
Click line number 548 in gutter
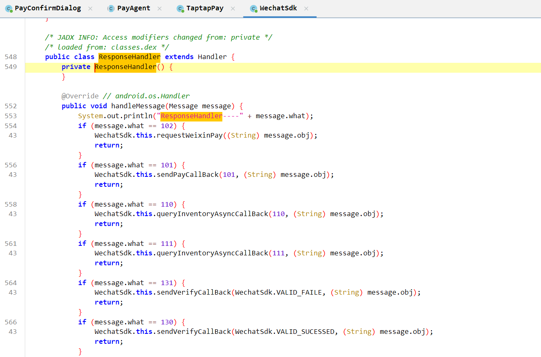coord(11,57)
